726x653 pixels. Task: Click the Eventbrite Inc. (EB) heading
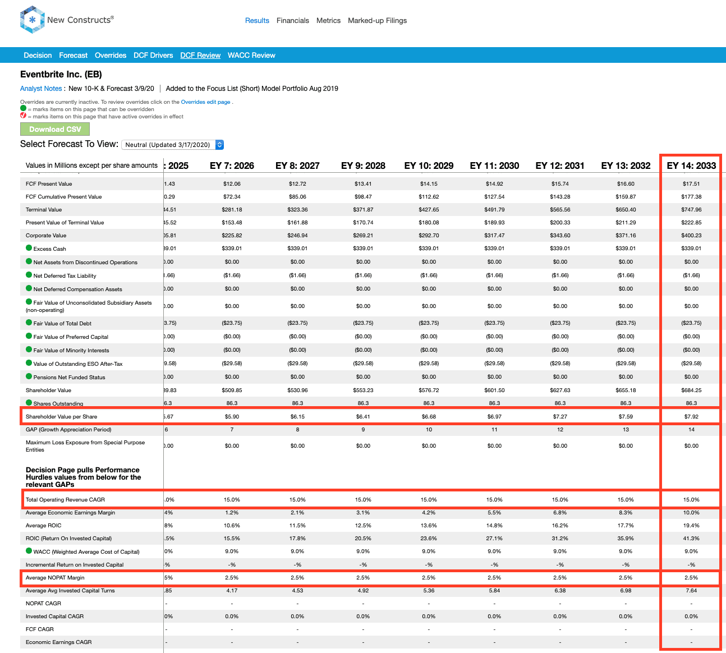[61, 74]
